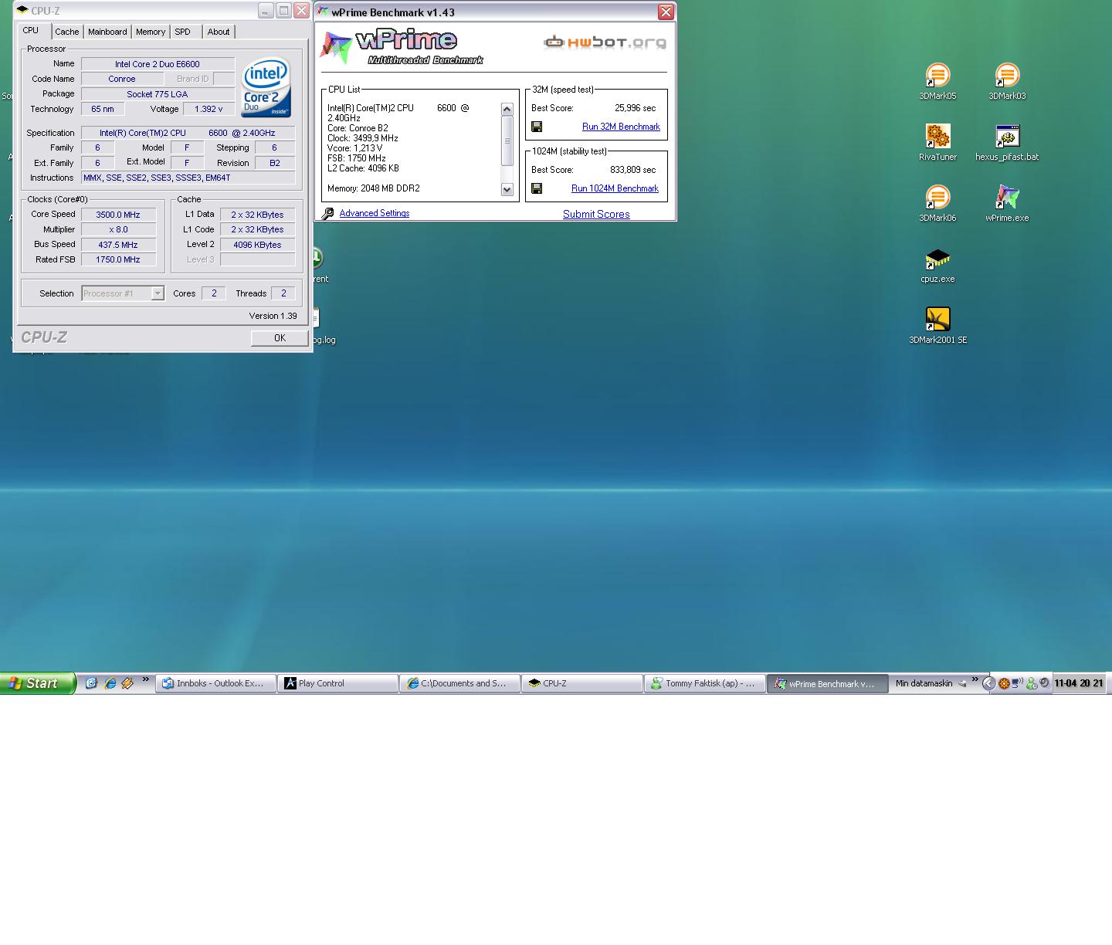The image size is (1112, 945).
Task: Click the Multiplier value x 8.0
Action: click(x=118, y=229)
